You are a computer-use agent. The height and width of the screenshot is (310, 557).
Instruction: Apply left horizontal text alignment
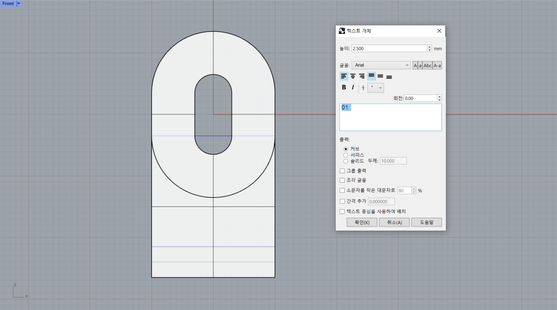click(344, 76)
